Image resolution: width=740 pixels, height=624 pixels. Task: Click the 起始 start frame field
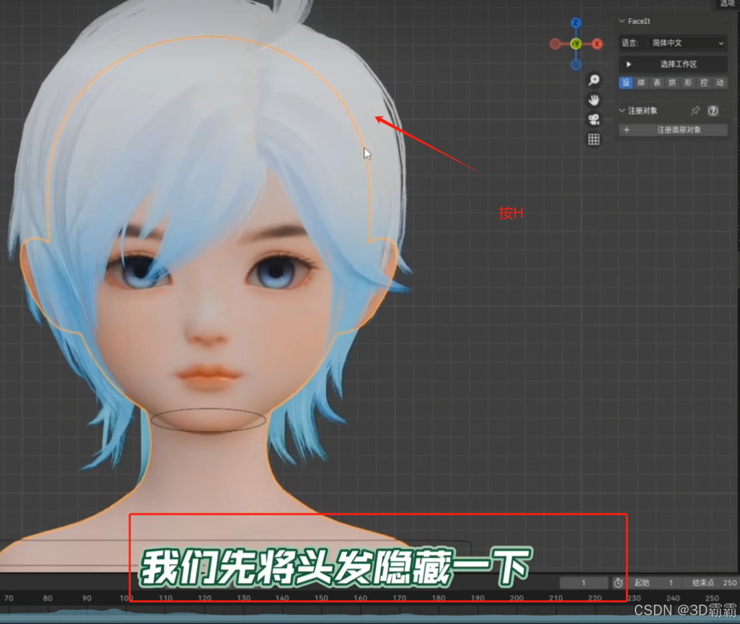point(656,583)
